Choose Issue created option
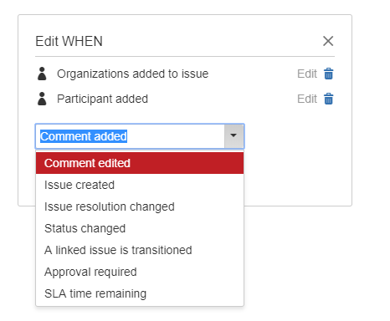This screenshot has width=390, height=321. 140,185
